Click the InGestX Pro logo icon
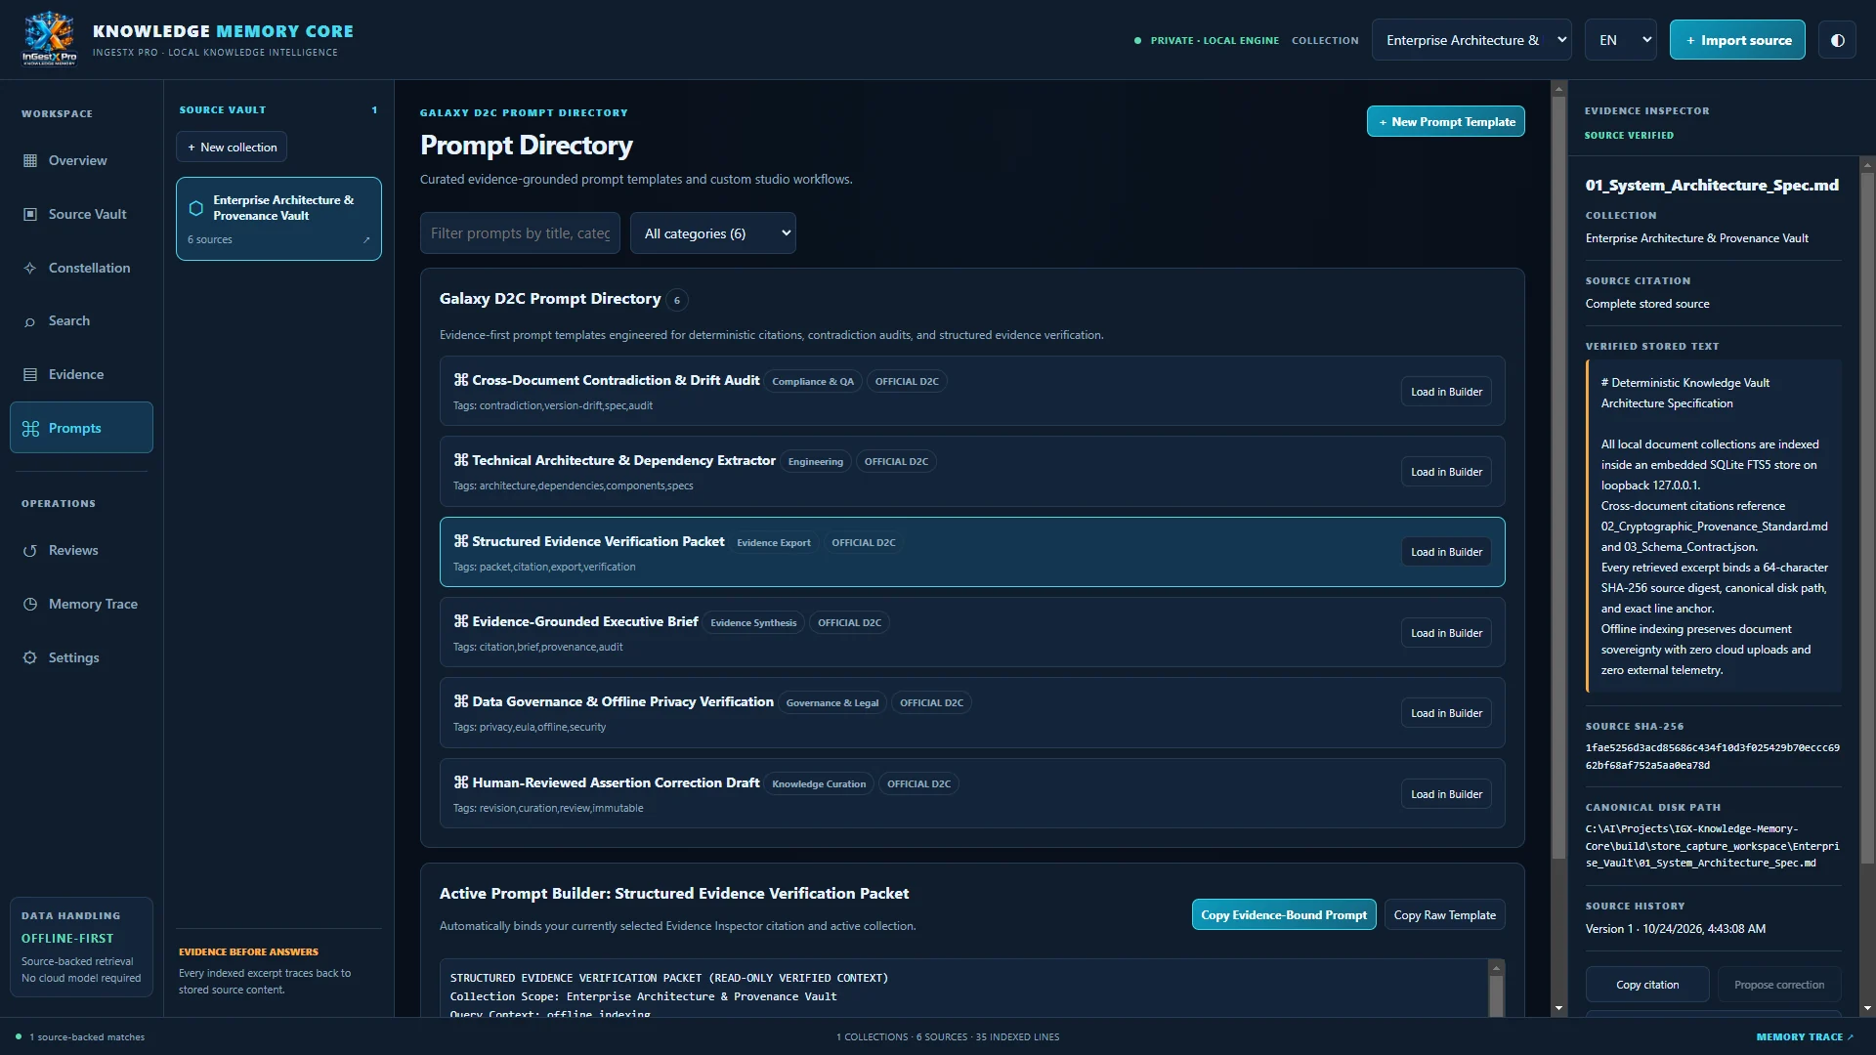Image resolution: width=1876 pixels, height=1055 pixels. click(49, 39)
